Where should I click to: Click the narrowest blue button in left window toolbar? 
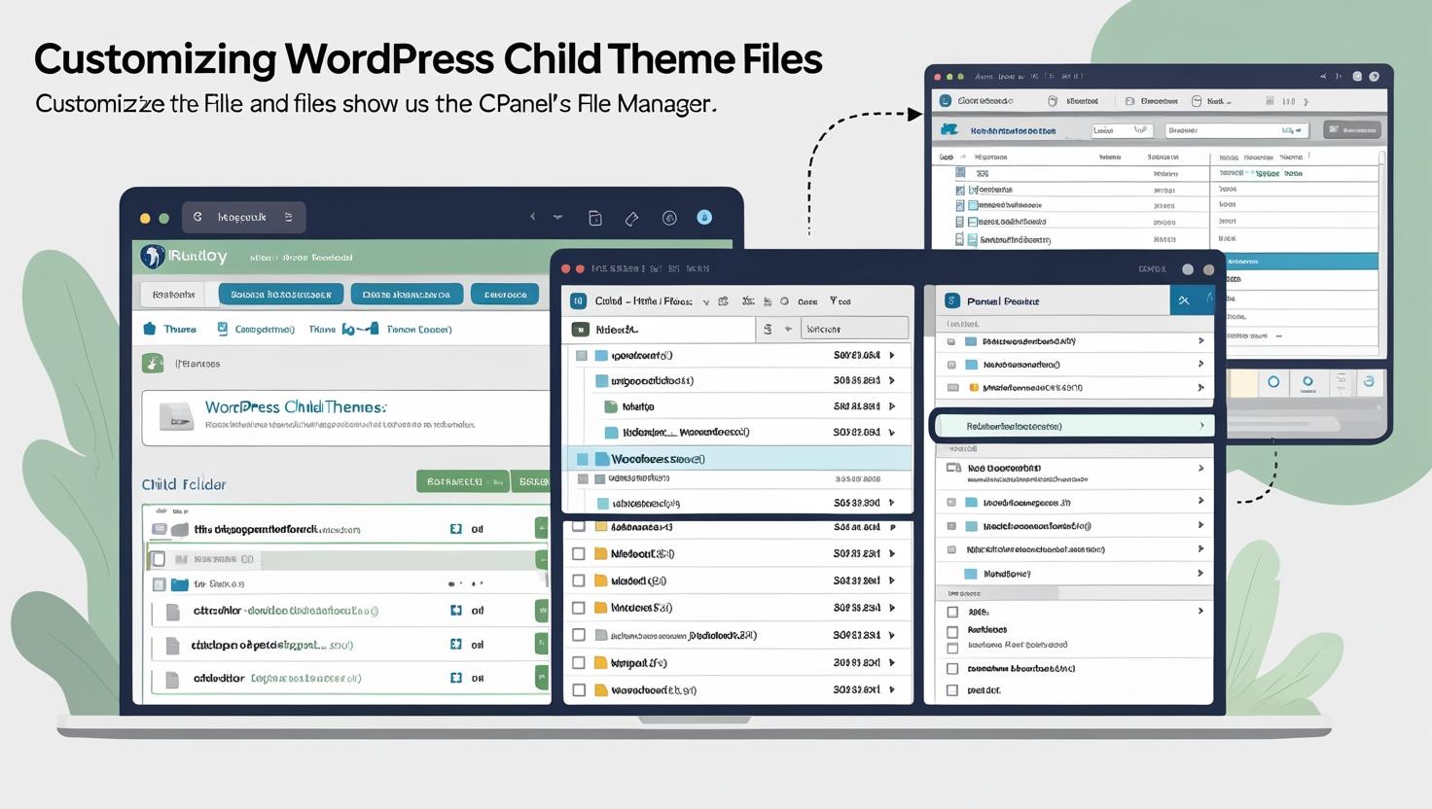(505, 295)
